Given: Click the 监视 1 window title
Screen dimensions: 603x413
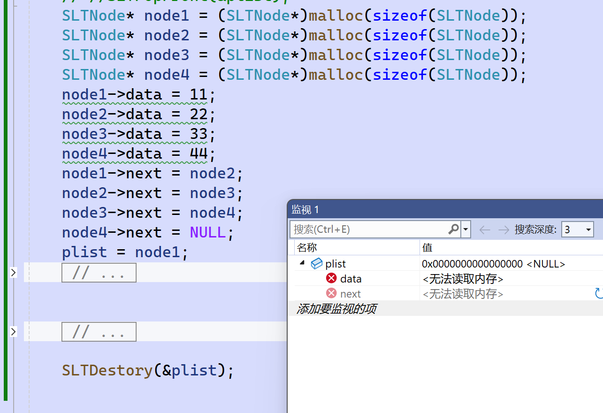Looking at the screenshot, I should [x=305, y=209].
